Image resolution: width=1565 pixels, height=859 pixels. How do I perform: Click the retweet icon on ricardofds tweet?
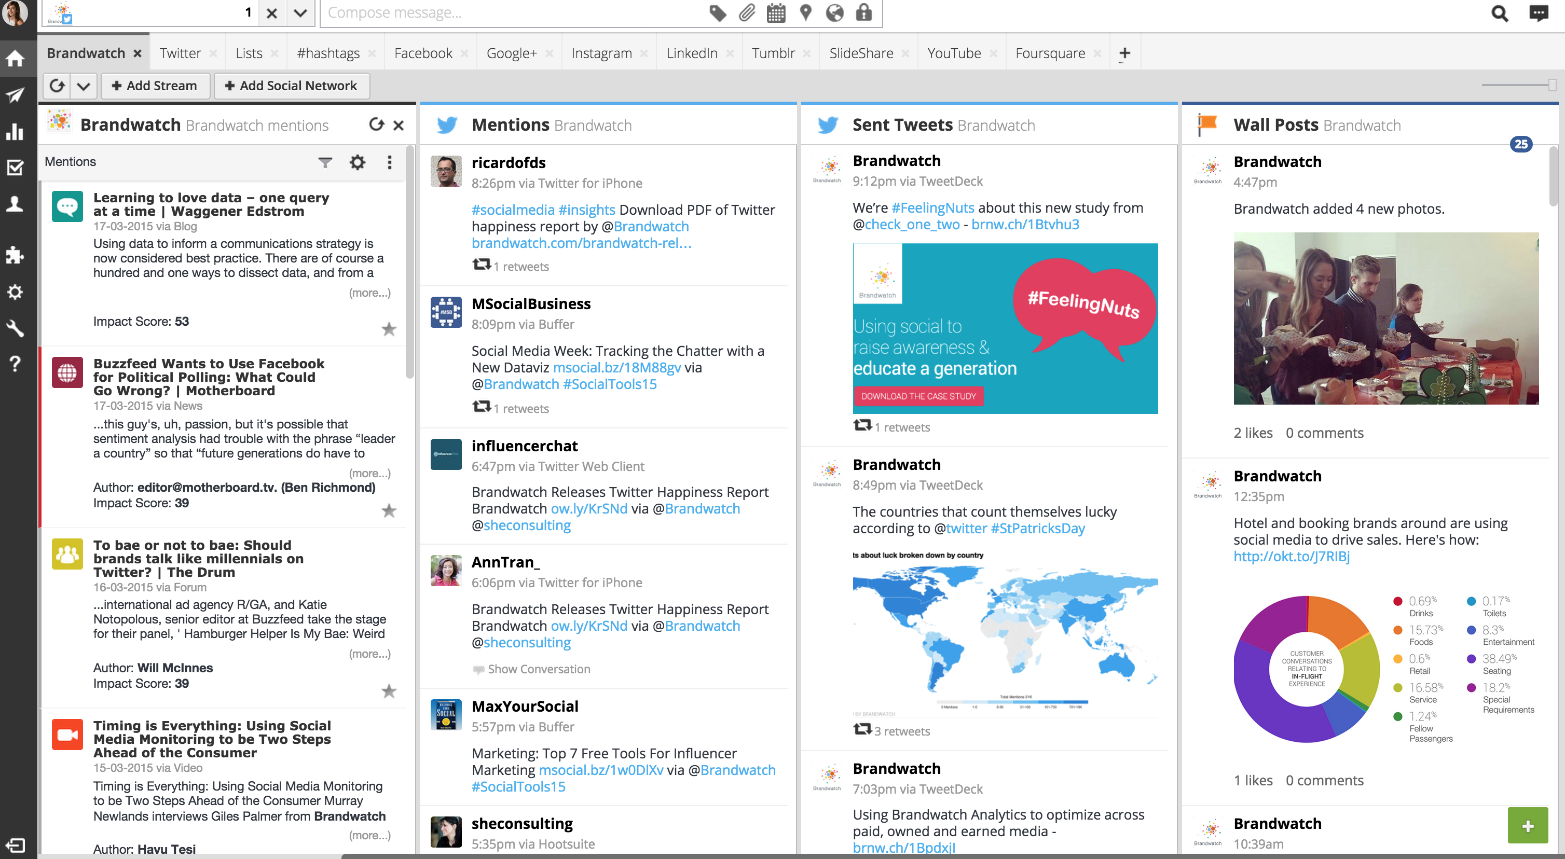[x=482, y=265]
